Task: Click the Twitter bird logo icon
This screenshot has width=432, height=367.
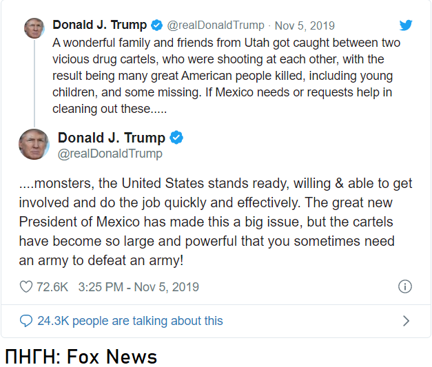Action: click(406, 25)
